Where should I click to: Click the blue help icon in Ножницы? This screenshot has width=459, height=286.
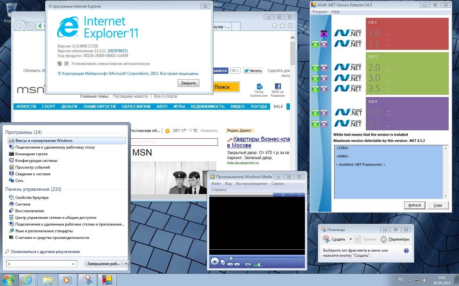[406, 251]
